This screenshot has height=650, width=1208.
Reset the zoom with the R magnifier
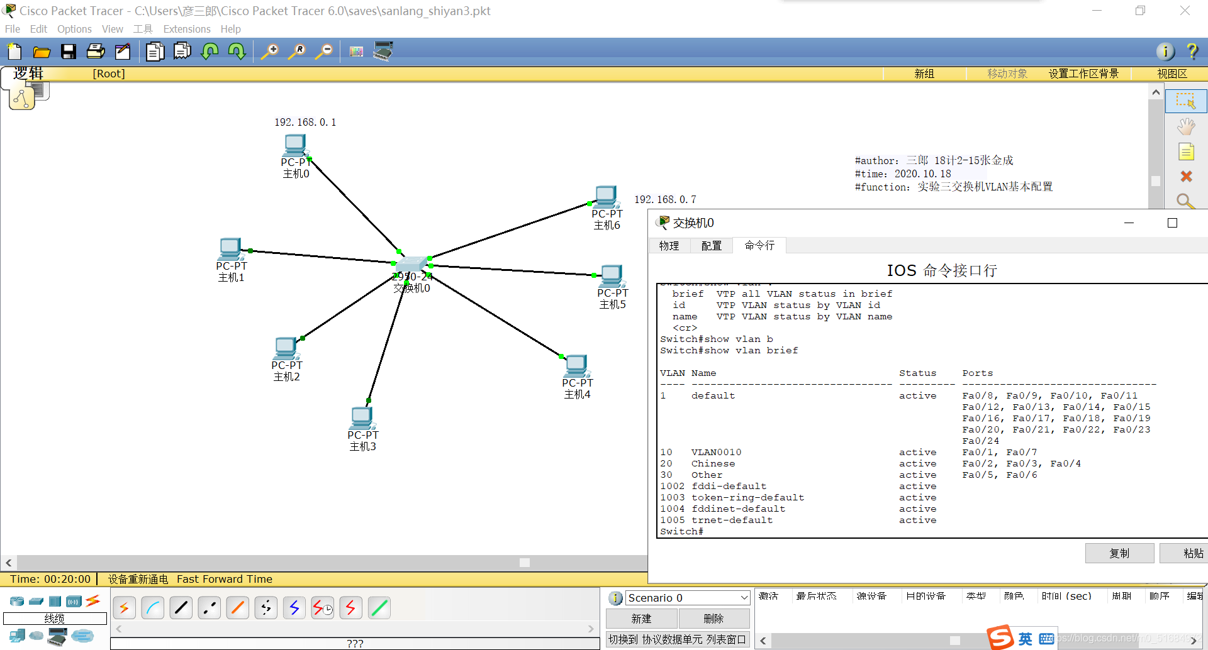click(297, 52)
